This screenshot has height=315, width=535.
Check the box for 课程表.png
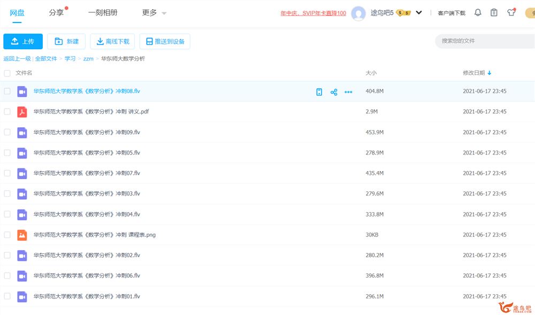(7, 235)
